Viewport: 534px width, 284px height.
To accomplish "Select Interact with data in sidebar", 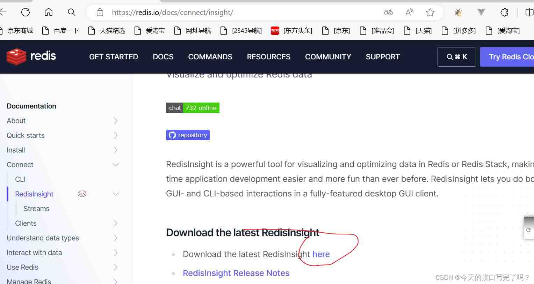I will [x=34, y=253].
